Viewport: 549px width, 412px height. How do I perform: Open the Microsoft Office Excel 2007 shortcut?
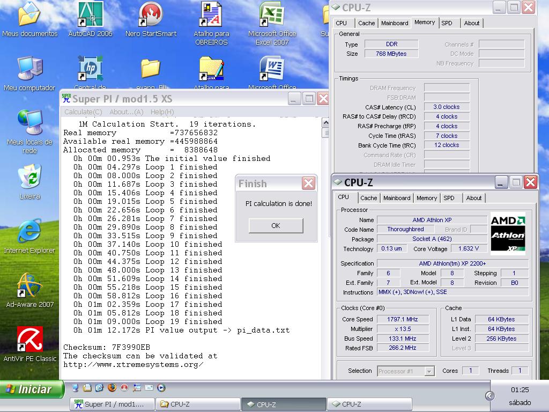click(272, 24)
